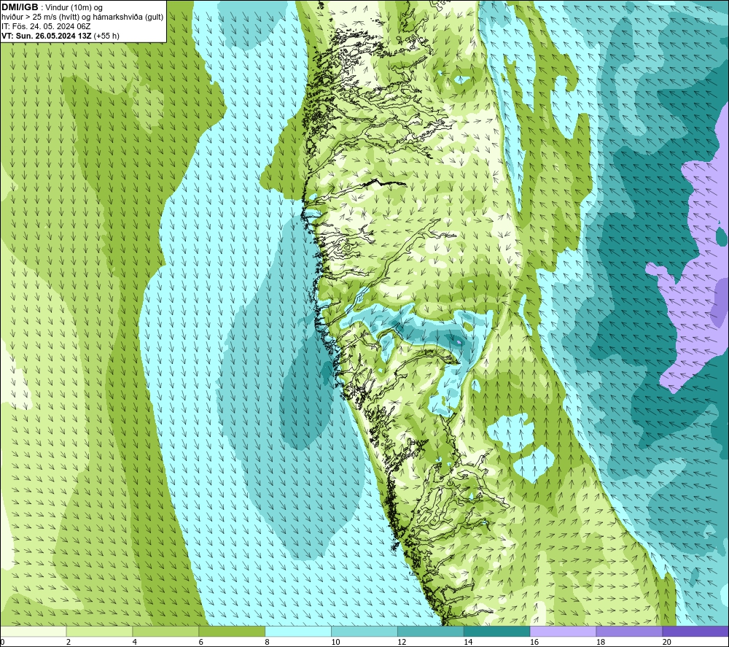Click the 8–10 m/s pale cyan legend swatch

(298, 631)
